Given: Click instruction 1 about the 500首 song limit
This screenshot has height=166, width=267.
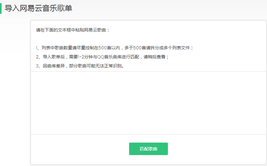Looking at the screenshot, I should (115, 48).
